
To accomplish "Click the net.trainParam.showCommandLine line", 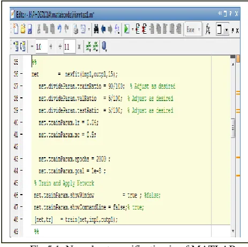I will tap(89, 207).
